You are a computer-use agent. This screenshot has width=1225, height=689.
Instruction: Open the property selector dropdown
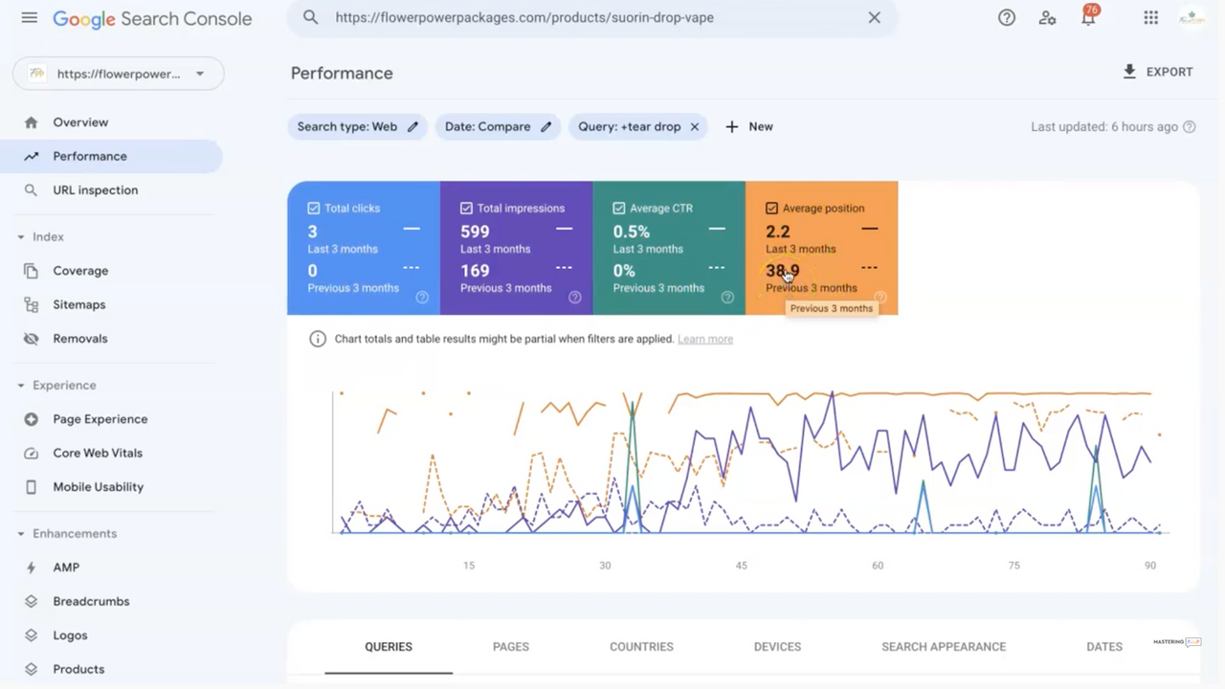199,74
